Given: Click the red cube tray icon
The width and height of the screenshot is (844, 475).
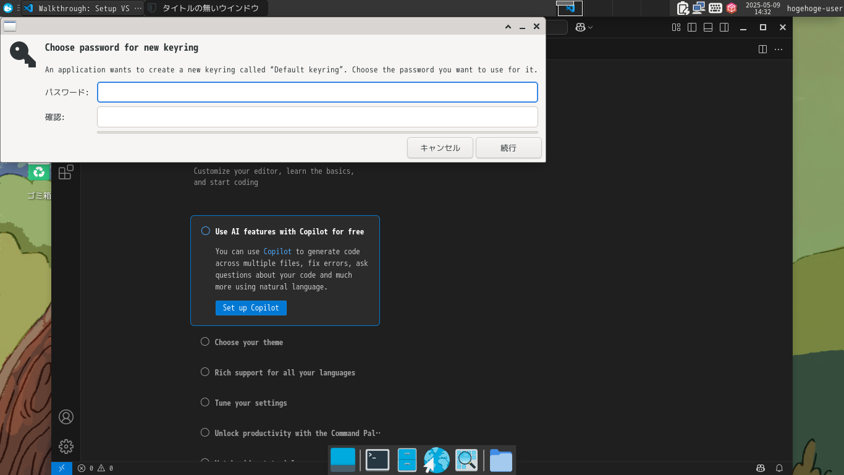Looking at the screenshot, I should coord(732,8).
